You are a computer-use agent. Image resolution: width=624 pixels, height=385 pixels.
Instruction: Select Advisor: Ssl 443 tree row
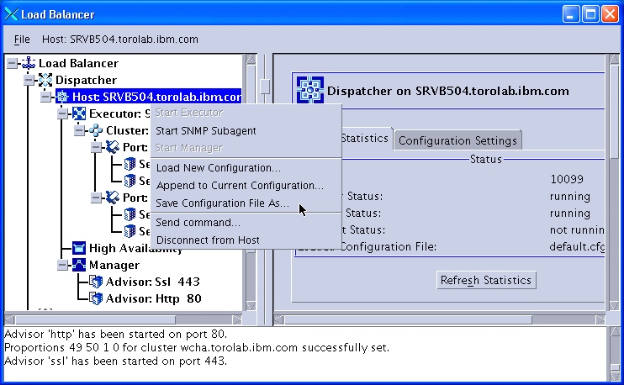pos(153,282)
